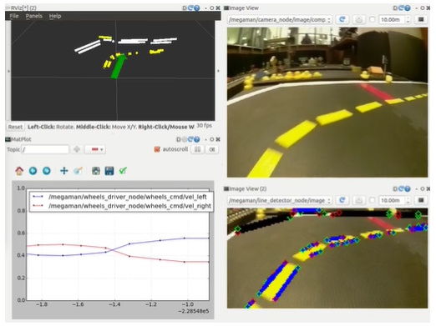Toggle the autoscroll checkbox in MatPlot

click(157, 149)
